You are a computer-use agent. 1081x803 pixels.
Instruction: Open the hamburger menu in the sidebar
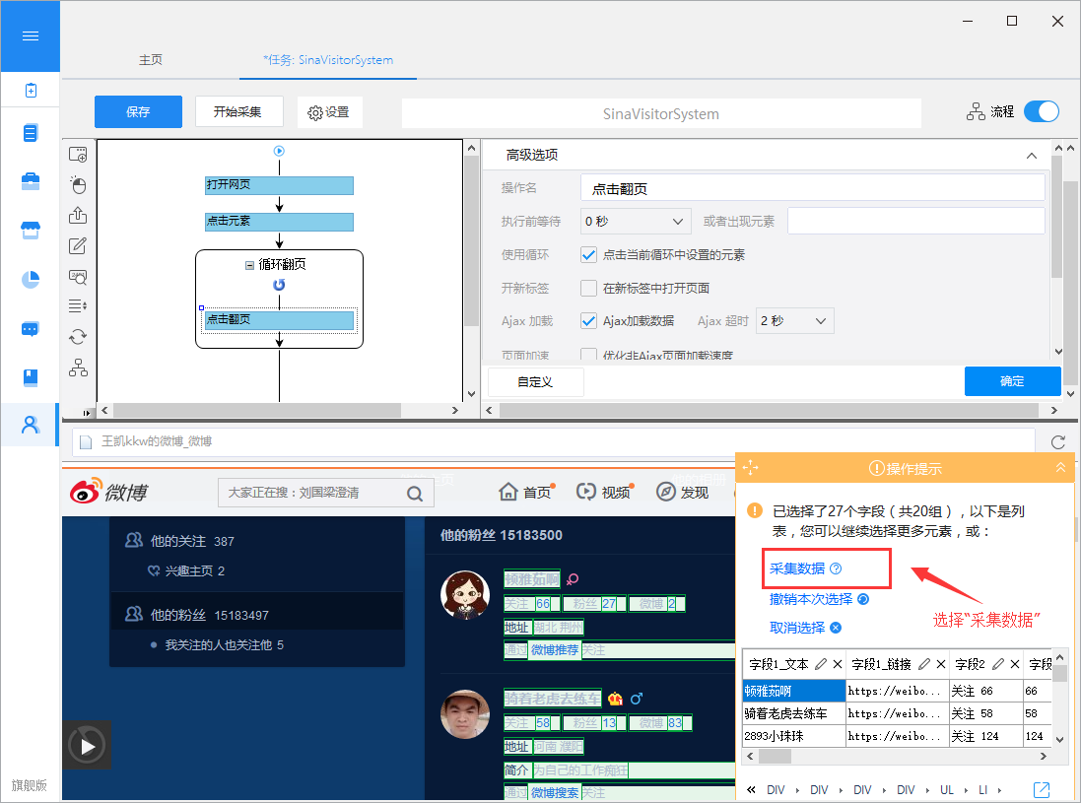click(30, 35)
